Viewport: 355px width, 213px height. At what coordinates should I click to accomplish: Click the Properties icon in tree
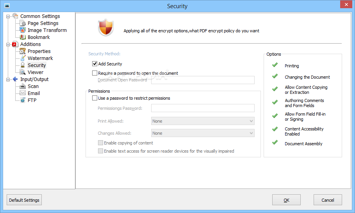[x=23, y=51]
